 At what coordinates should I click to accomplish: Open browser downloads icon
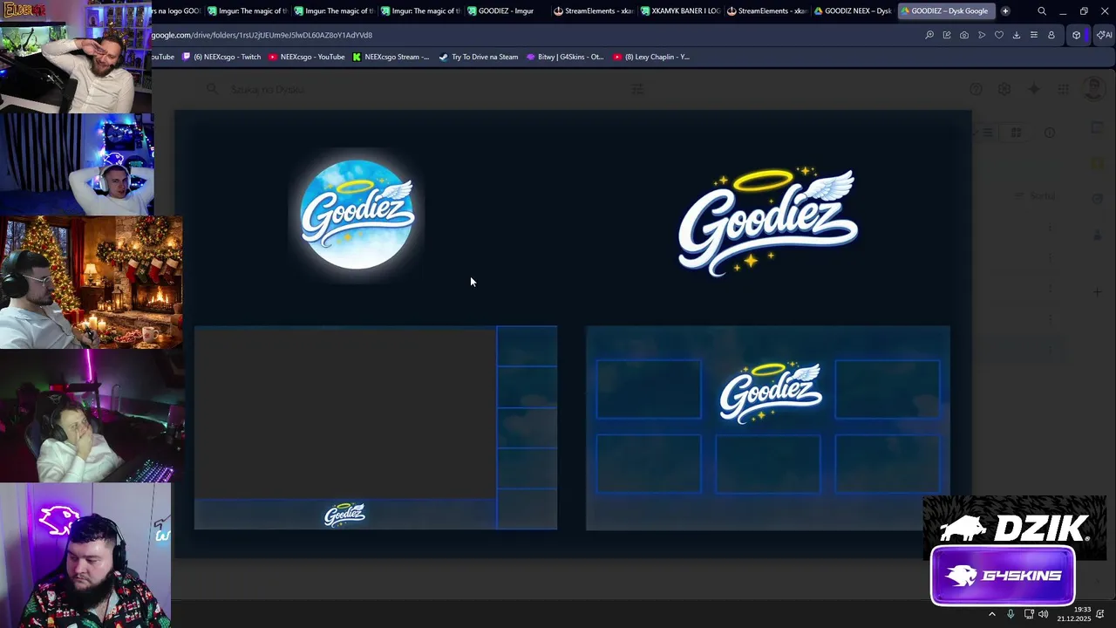coord(1017,35)
